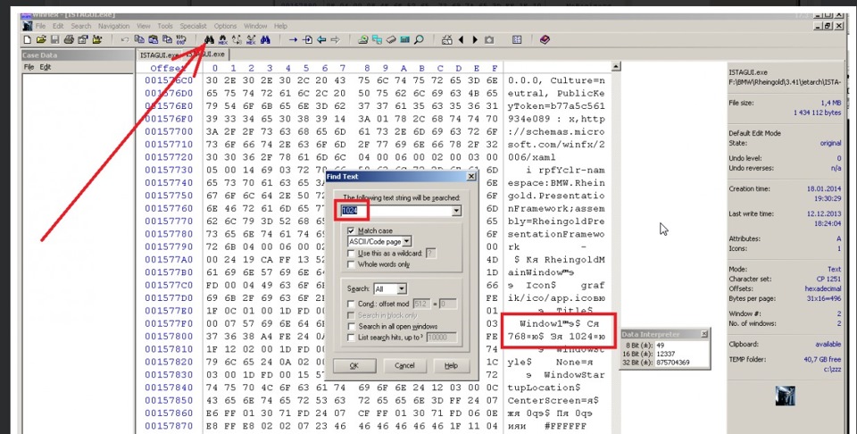Screen dimensions: 857x434
Task: Open the Options menu
Action: pyautogui.click(x=225, y=26)
